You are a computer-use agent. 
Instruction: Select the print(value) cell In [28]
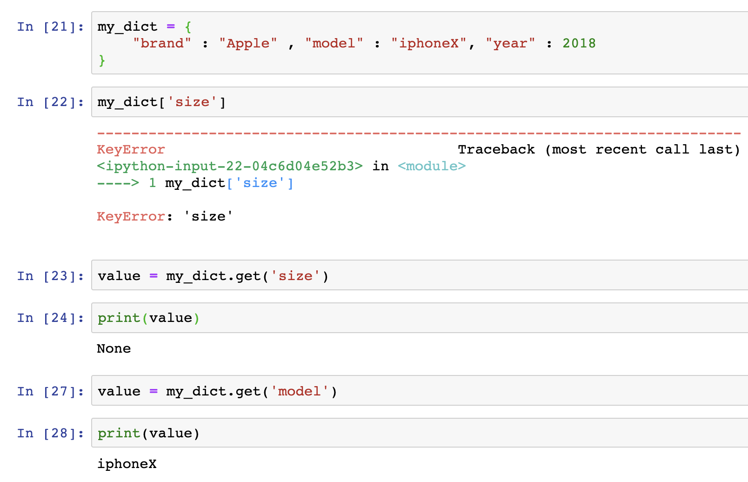pos(147,433)
